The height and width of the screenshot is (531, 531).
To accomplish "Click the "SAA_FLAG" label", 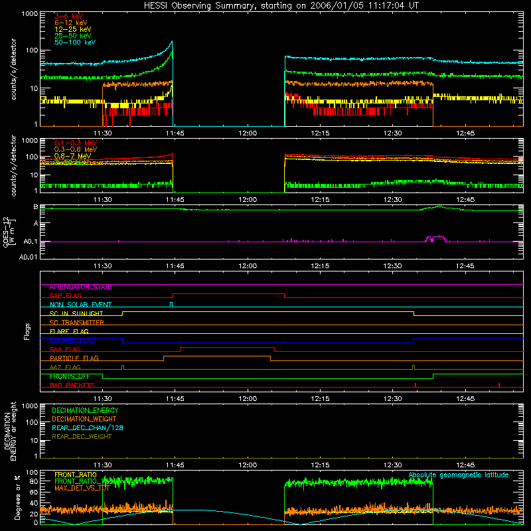I will click(x=65, y=349).
